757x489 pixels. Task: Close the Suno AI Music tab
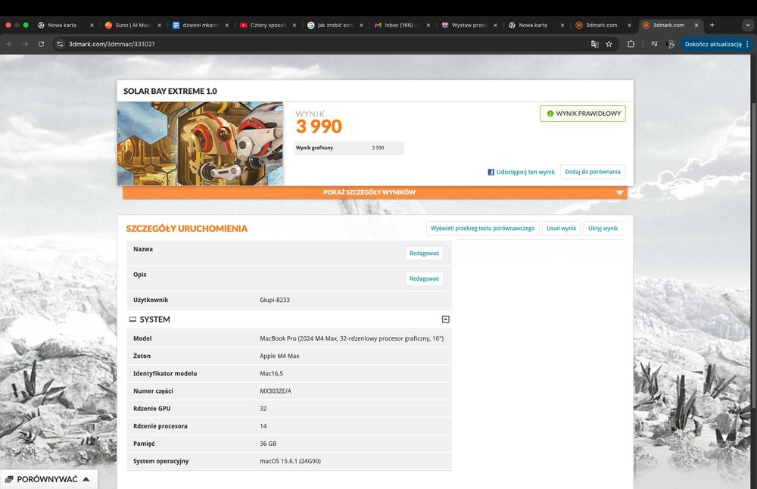point(159,25)
